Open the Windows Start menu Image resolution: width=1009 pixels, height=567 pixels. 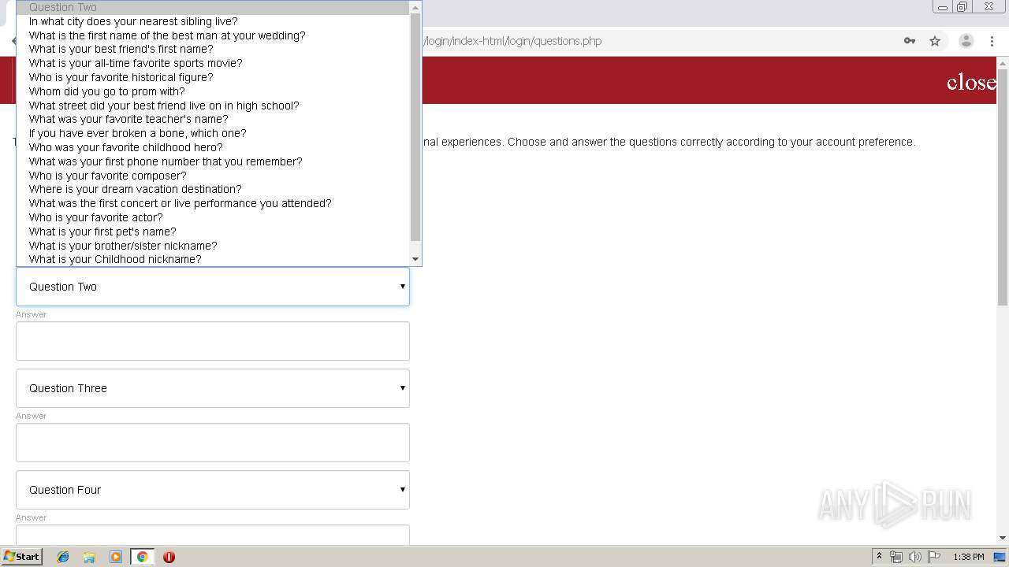point(22,556)
